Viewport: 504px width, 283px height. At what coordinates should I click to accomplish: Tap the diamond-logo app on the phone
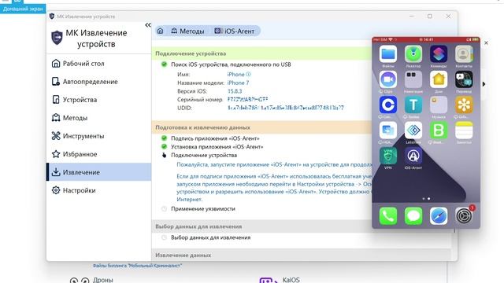[413, 130]
